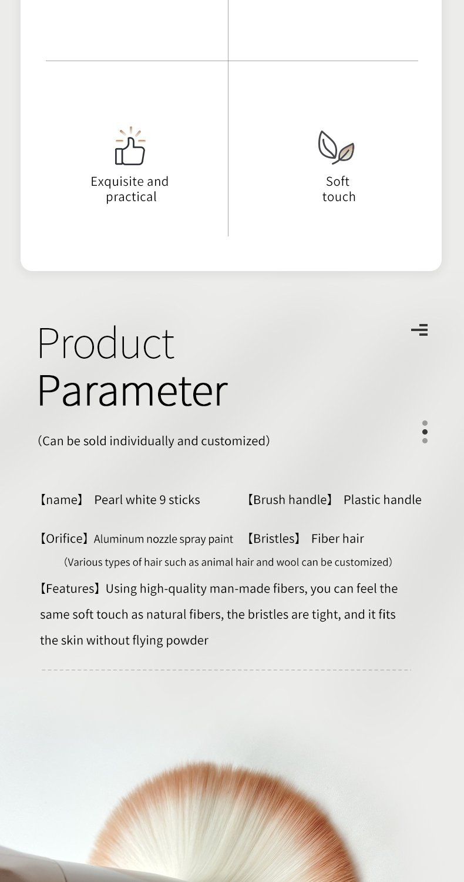464x882 pixels.
Task: Click the Bristles Fiber hair entry
Action: [x=305, y=539]
